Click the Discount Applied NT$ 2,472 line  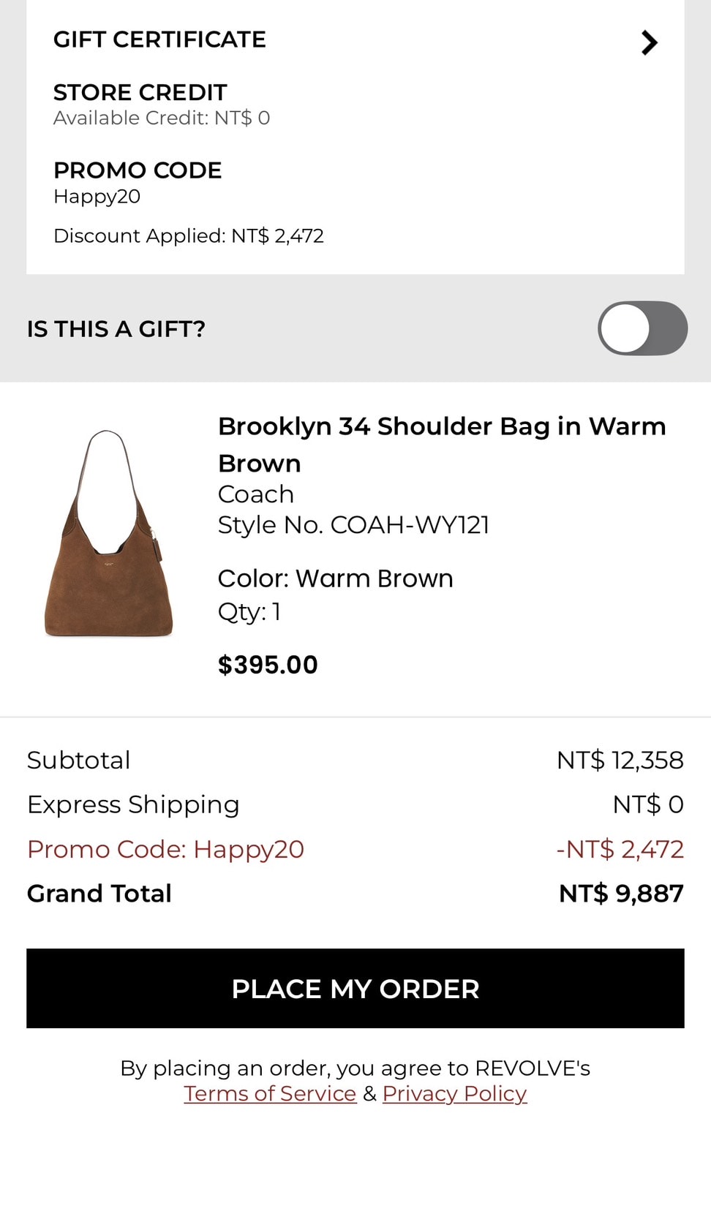(189, 235)
